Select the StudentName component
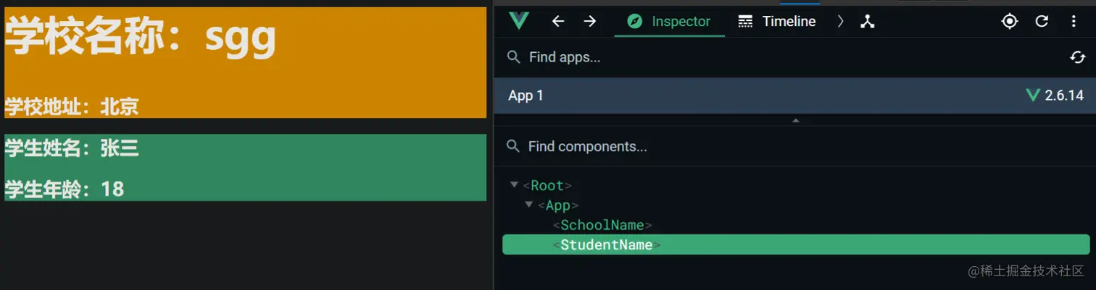Screen dimensions: 1096x290 pos(606,245)
